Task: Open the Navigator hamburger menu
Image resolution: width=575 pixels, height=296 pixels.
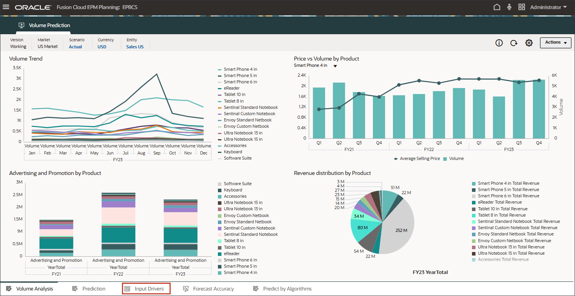Action: 6,7
